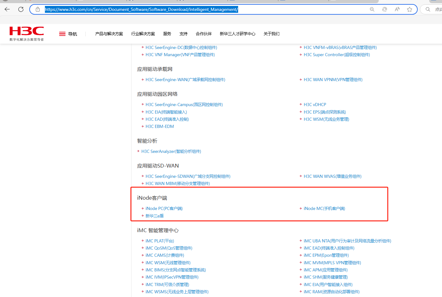The height and width of the screenshot is (297, 442).
Task: Open iMC RAM(资源自动化部署组件) link
Action: 332,292
